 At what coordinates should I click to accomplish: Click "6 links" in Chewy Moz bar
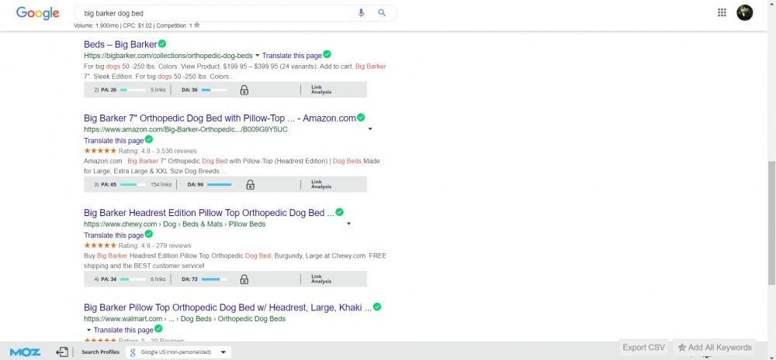coord(158,279)
